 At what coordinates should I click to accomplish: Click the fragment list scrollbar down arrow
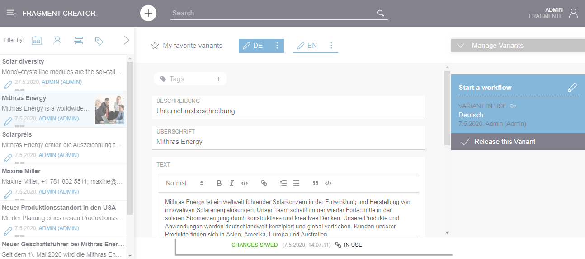pyautogui.click(x=130, y=255)
